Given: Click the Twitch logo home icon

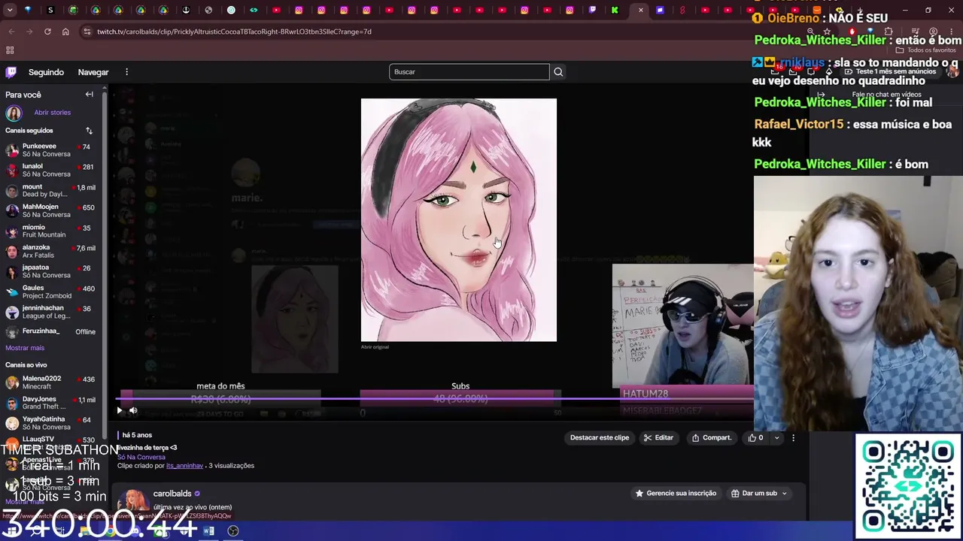Looking at the screenshot, I should click(11, 72).
